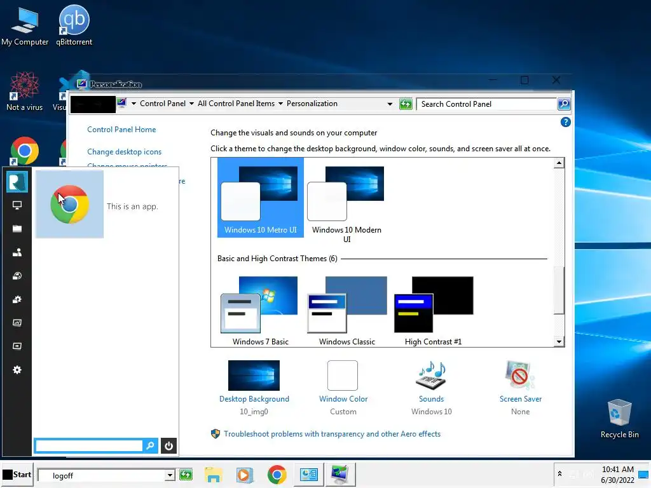Screen dimensions: 651x488
Task: Expand dropdown arrow before Control Panel breadcrumb
Action: (x=134, y=104)
